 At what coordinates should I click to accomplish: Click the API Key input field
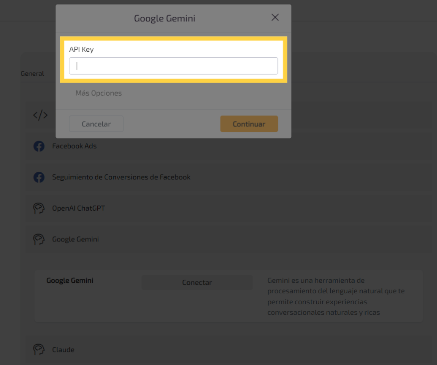tap(173, 66)
